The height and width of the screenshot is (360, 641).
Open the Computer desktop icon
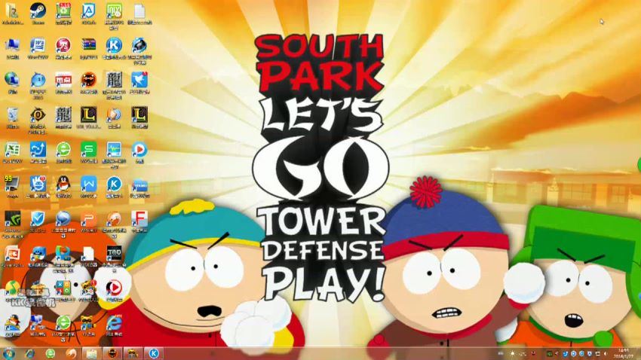coord(12,45)
